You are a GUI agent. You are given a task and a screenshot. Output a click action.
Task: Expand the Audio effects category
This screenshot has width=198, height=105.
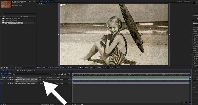(193, 31)
